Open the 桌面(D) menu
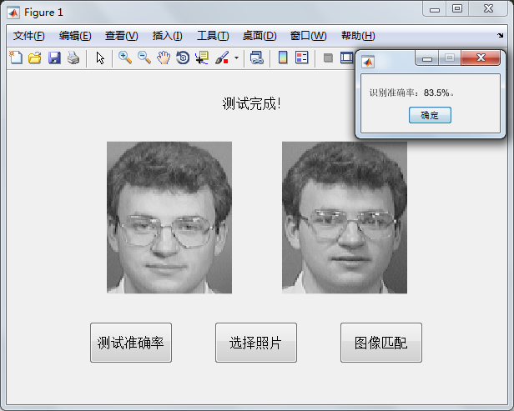The height and width of the screenshot is (411, 514). tap(260, 36)
